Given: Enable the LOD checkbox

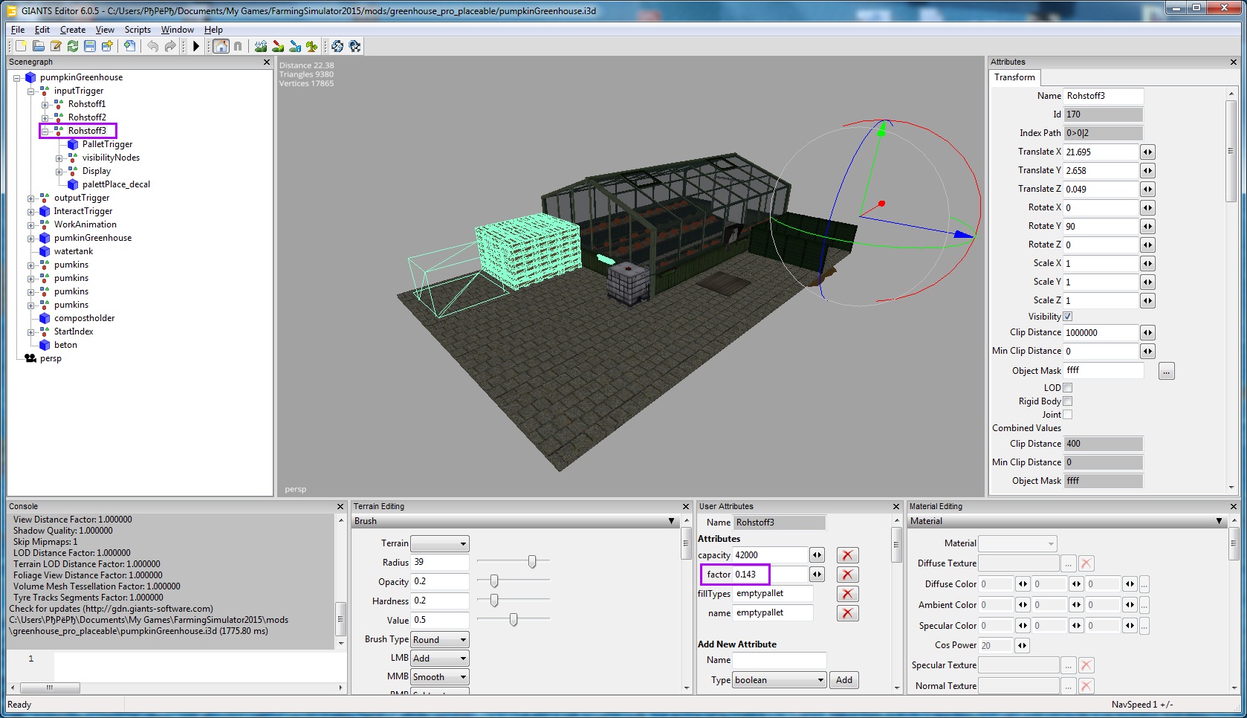Looking at the screenshot, I should 1068,388.
